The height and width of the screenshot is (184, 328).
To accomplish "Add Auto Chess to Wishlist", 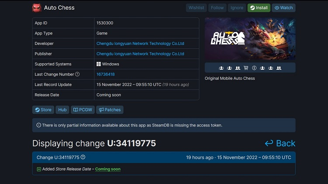I will pyautogui.click(x=196, y=8).
